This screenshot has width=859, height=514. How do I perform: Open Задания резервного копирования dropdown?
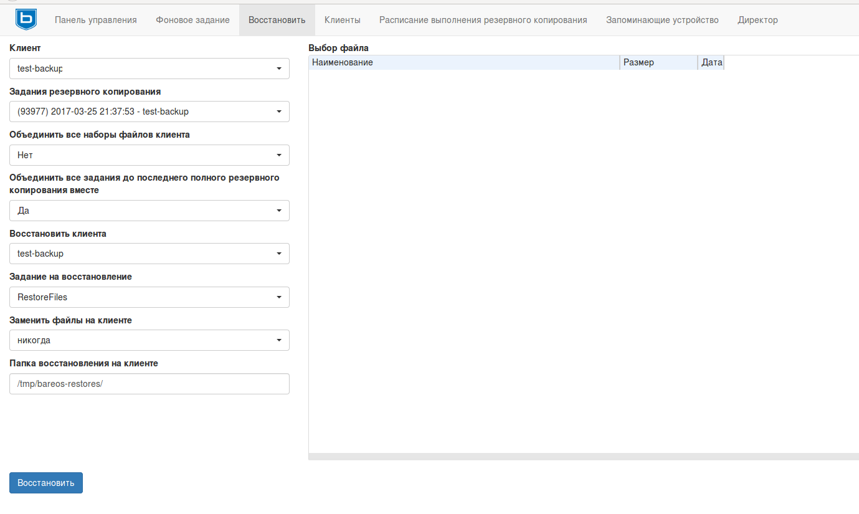pos(149,112)
